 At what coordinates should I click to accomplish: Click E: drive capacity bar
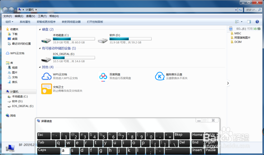tap(74, 58)
